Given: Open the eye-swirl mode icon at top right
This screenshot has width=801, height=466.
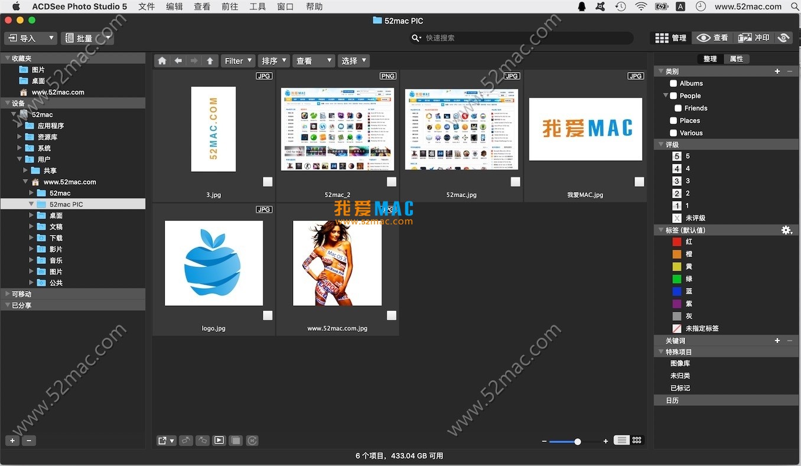Looking at the screenshot, I should click(783, 38).
